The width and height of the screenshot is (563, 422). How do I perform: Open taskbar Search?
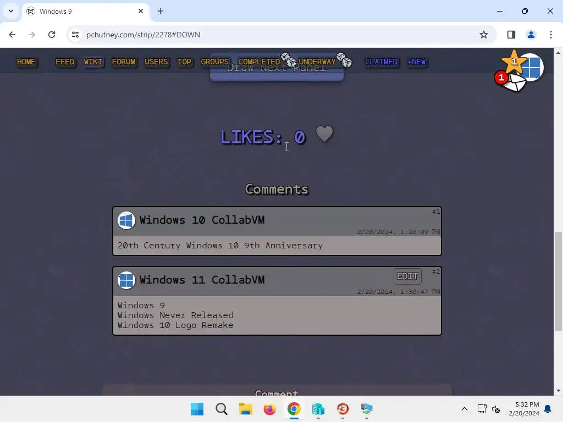(x=221, y=409)
